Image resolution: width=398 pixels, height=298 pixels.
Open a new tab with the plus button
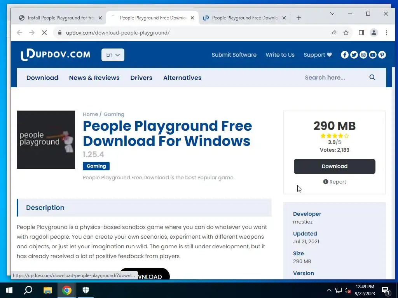tap(299, 18)
